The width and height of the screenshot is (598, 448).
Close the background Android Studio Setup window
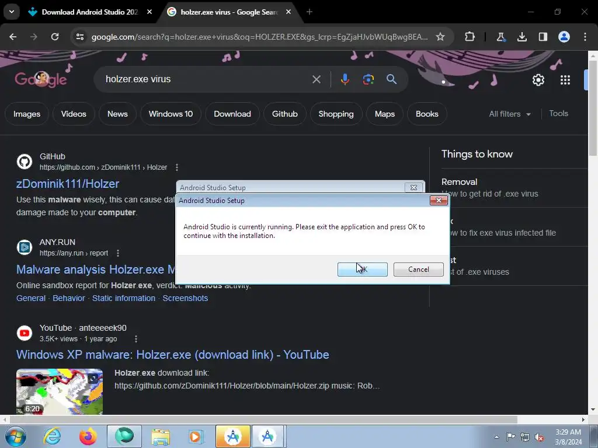413,187
